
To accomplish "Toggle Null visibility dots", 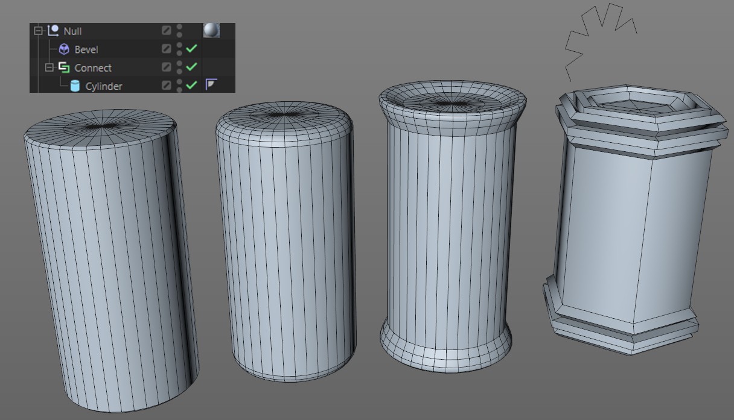I will [x=179, y=31].
